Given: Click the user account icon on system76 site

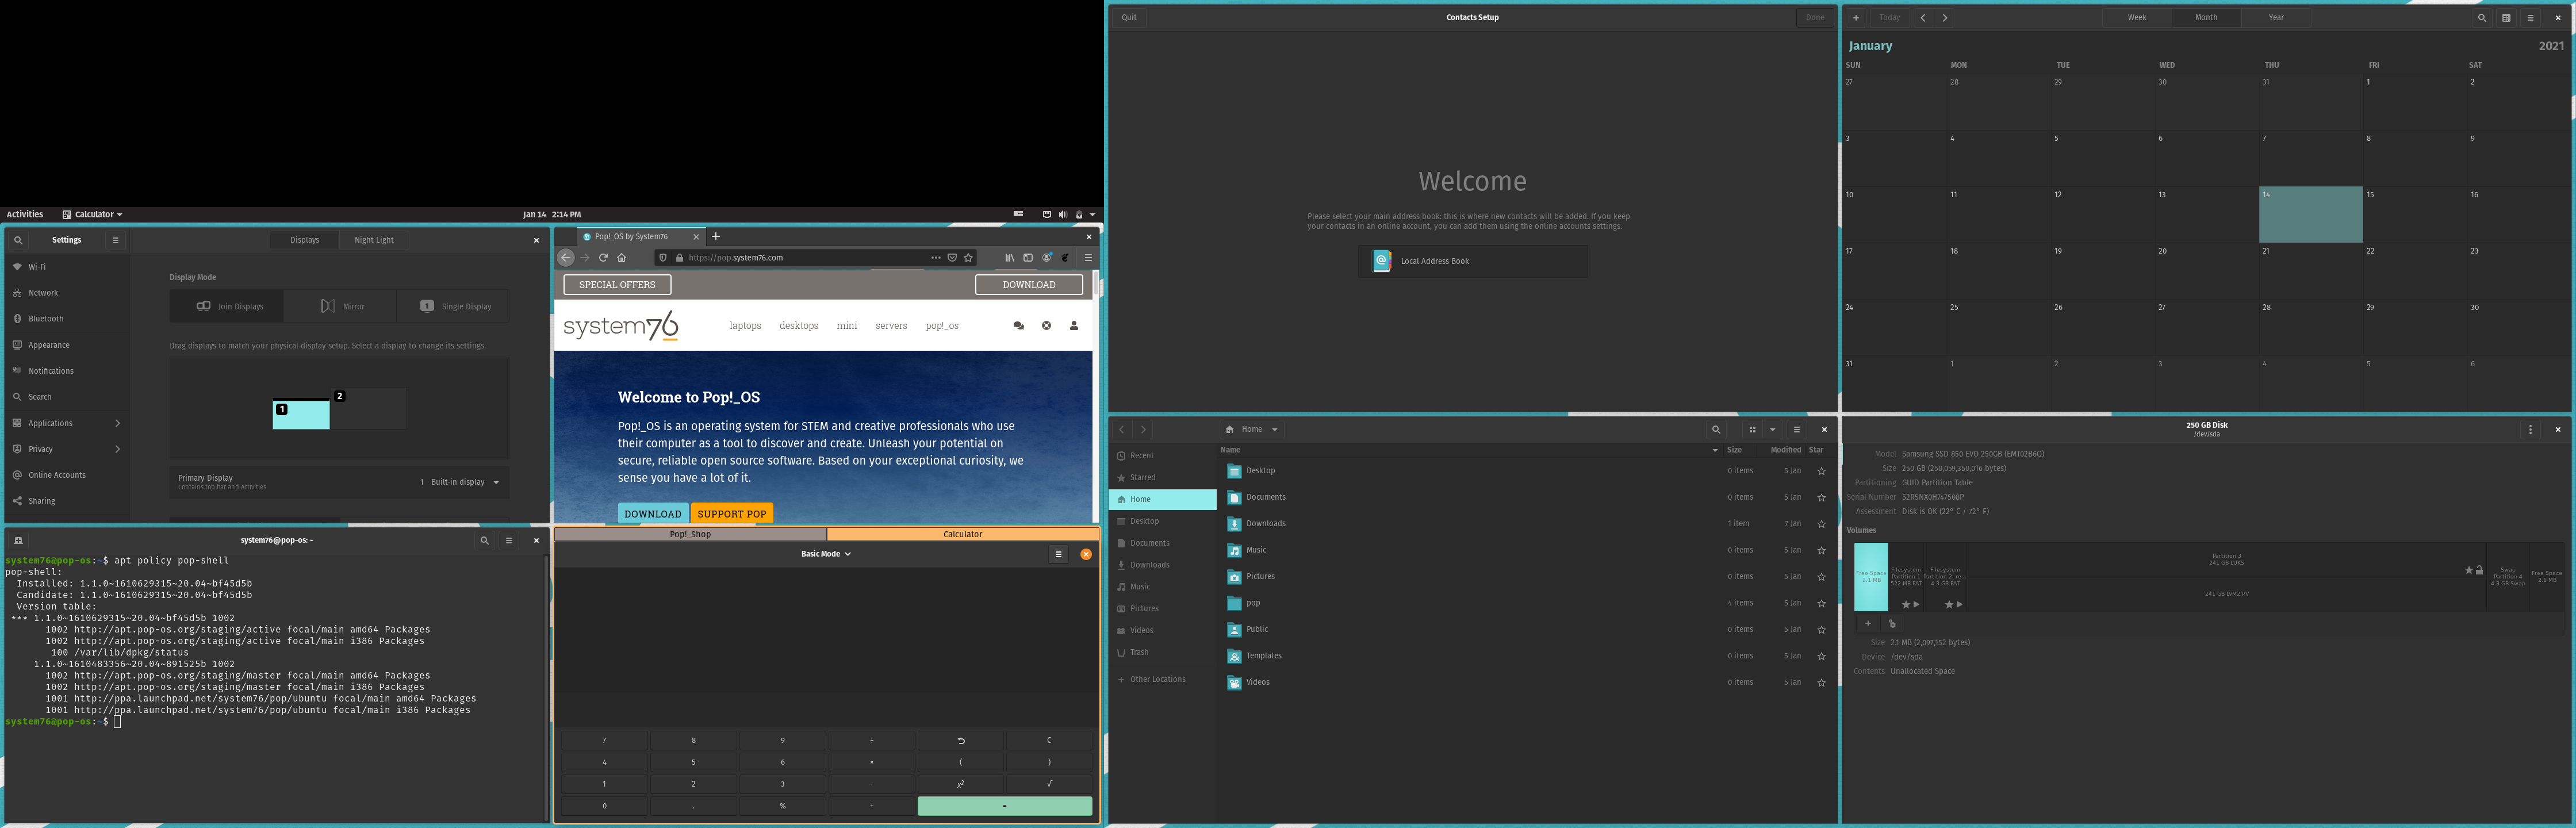Looking at the screenshot, I should click(x=1074, y=326).
